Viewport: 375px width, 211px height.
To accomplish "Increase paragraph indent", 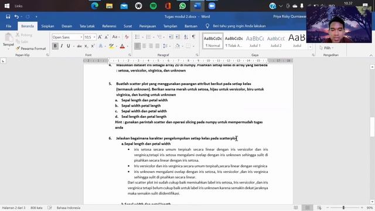I will [x=178, y=37].
